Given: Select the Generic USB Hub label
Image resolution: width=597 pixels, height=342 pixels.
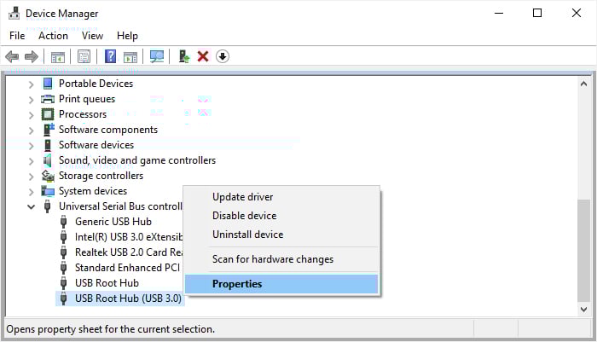Looking at the screenshot, I should 113,222.
